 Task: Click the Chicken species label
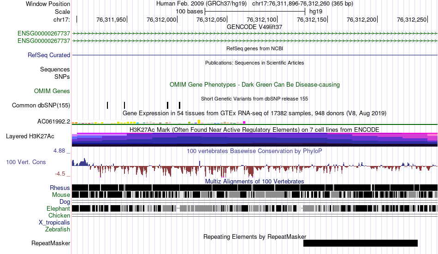(x=59, y=216)
